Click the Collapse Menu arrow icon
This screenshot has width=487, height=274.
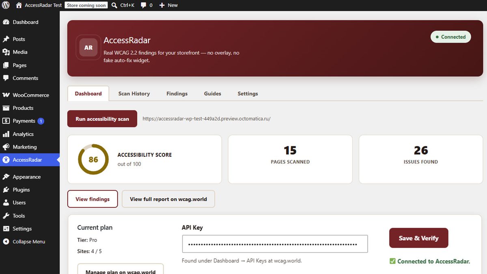point(6,242)
